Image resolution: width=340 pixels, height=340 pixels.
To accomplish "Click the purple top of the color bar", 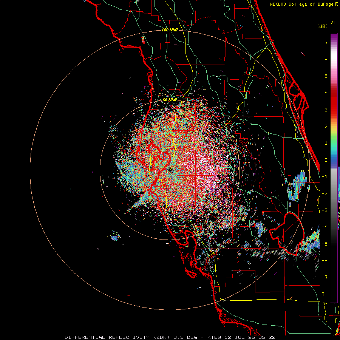I will tap(334, 37).
